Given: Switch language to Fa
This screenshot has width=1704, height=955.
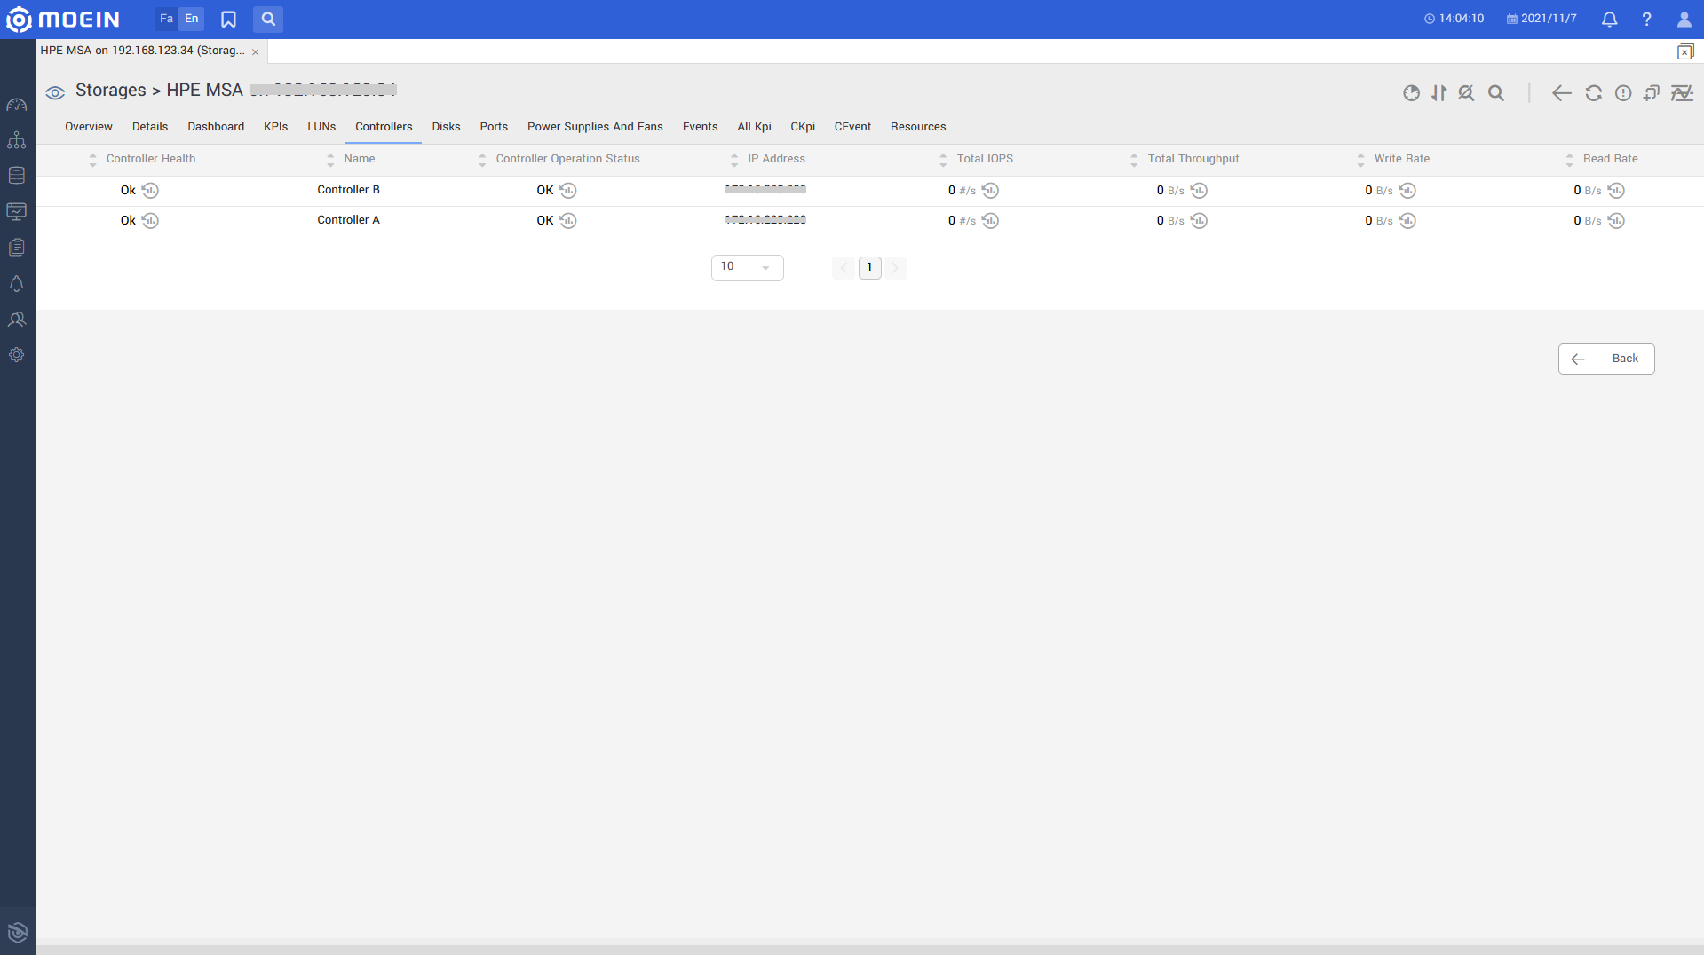Looking at the screenshot, I should pos(166,19).
